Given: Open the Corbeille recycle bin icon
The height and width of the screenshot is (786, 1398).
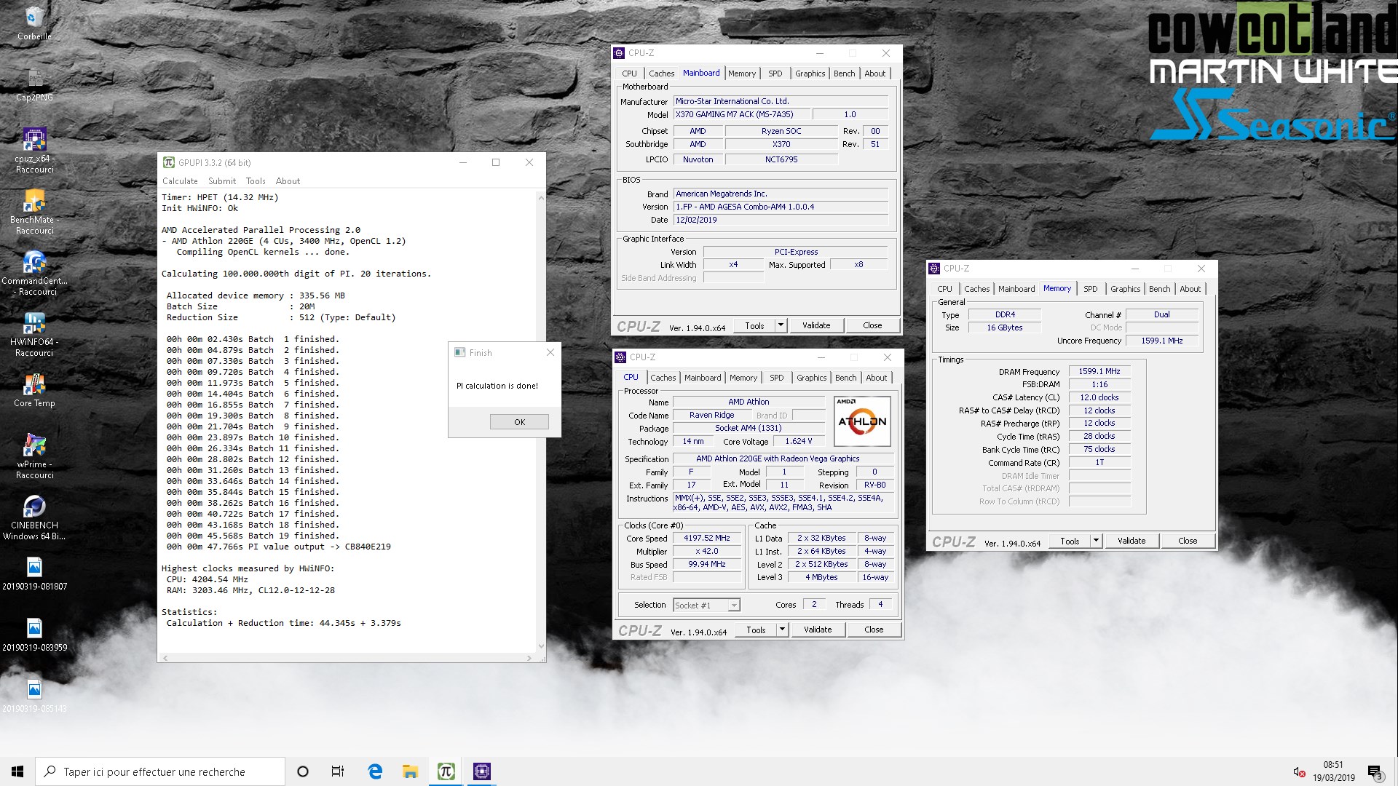Looking at the screenshot, I should [34, 22].
